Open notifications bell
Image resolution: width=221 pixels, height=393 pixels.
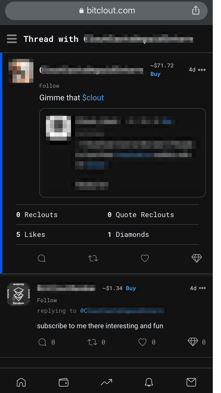coord(149,382)
